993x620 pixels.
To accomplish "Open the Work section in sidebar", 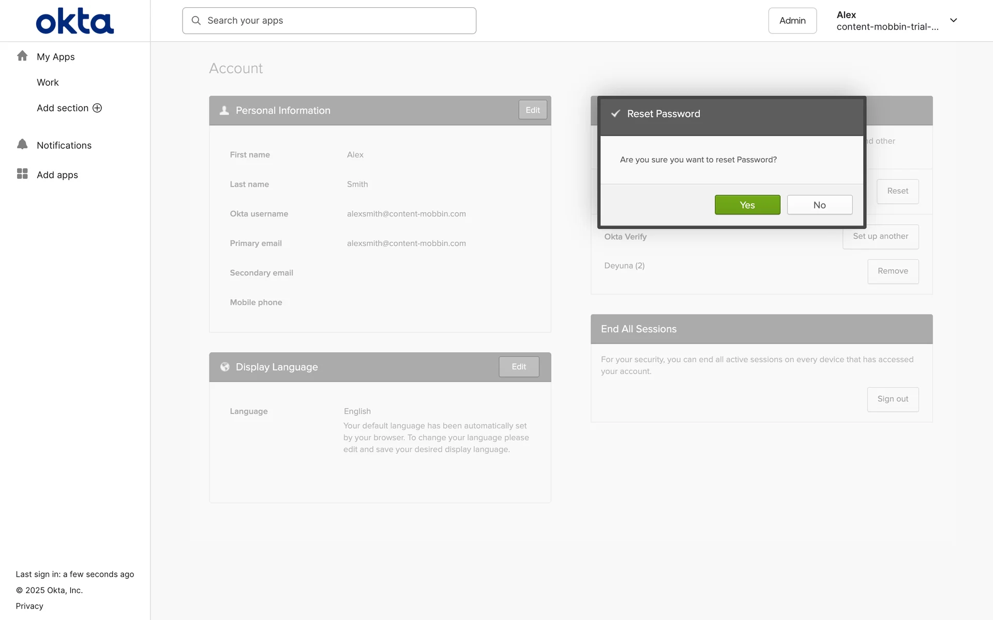I will click(x=48, y=82).
